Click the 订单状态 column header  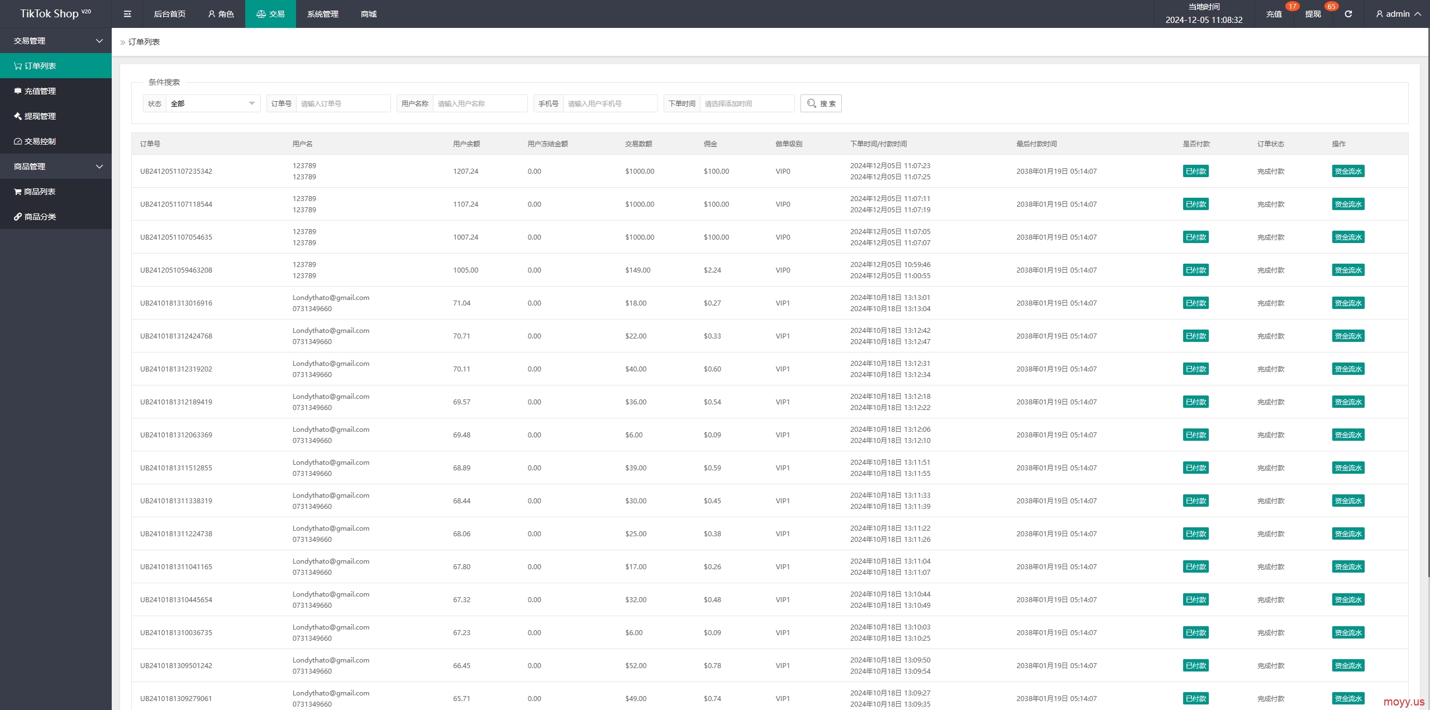(x=1271, y=144)
